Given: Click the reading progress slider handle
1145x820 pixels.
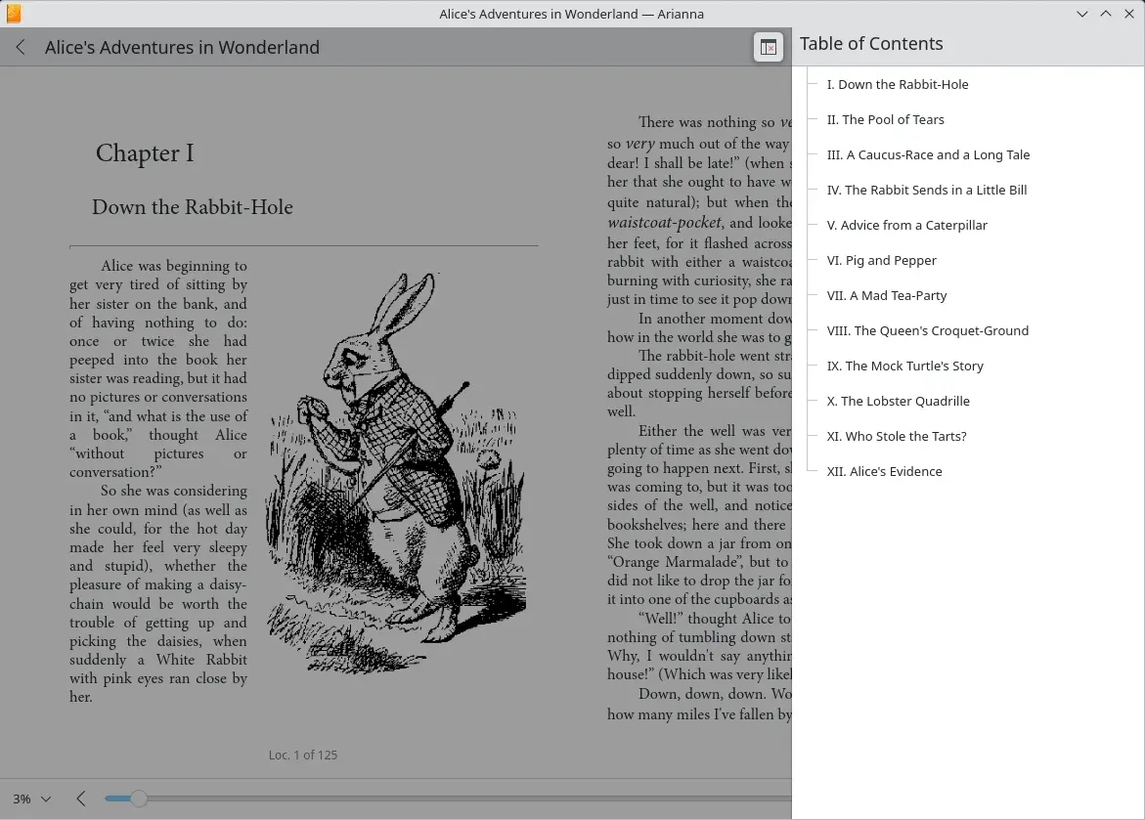Looking at the screenshot, I should pos(139,798).
